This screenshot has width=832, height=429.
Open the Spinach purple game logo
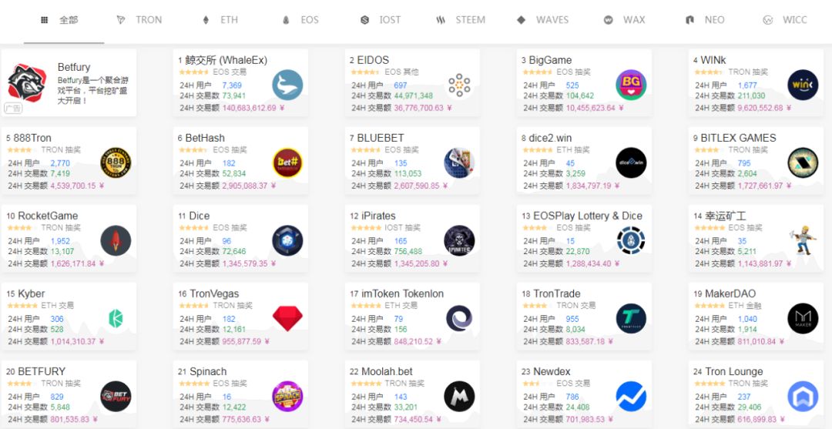click(x=287, y=397)
